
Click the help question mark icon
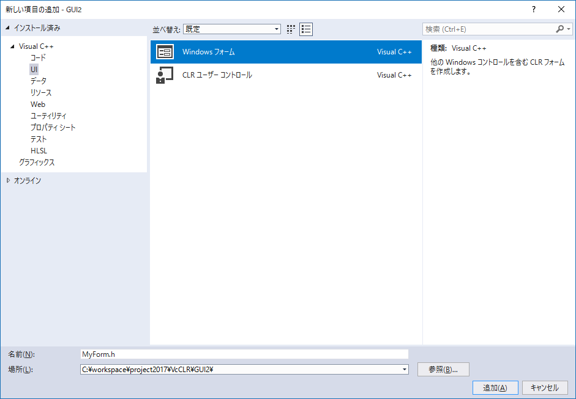[533, 9]
